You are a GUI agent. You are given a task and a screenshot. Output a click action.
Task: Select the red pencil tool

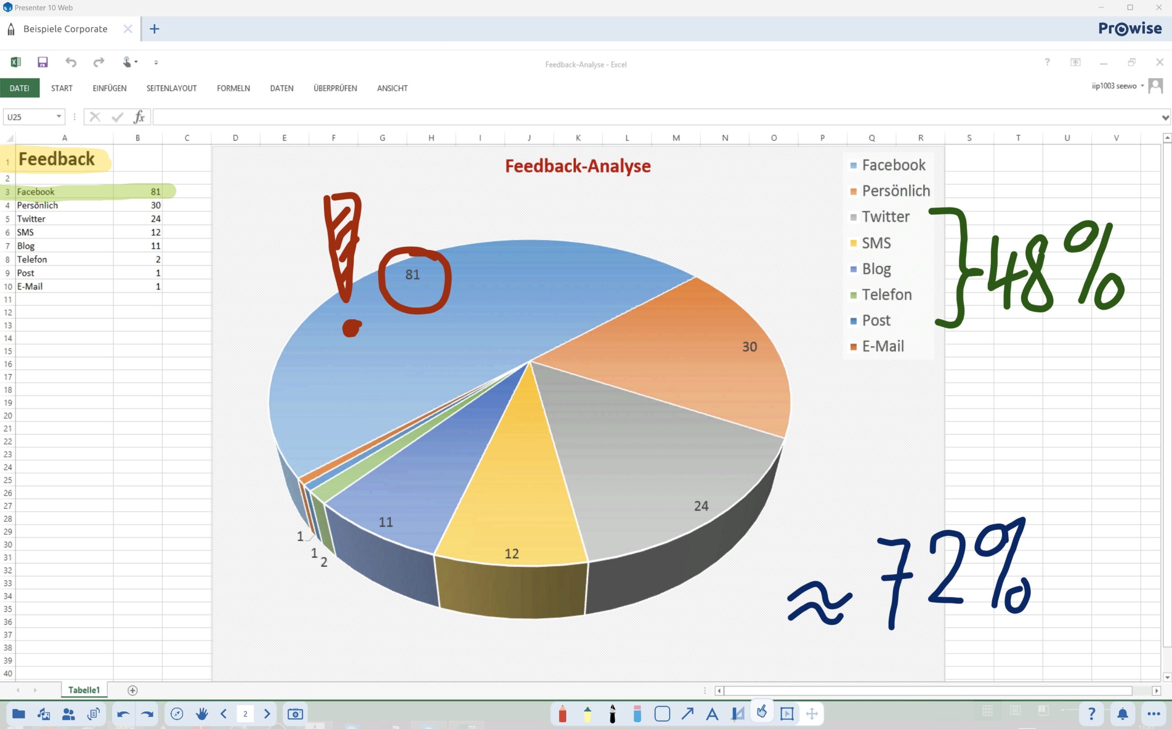tap(562, 713)
